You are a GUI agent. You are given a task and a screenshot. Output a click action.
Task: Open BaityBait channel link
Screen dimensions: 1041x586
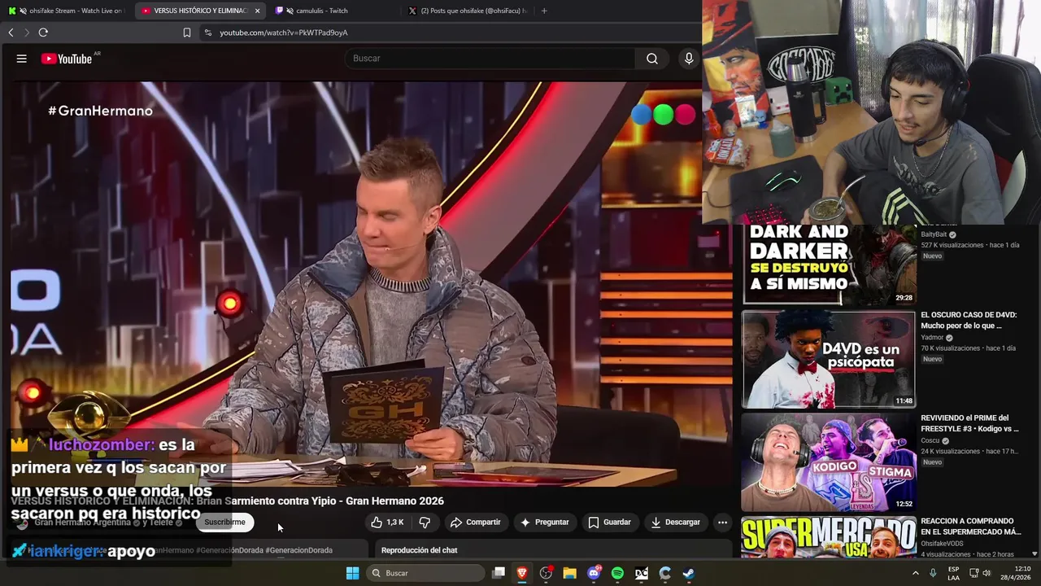tap(934, 234)
